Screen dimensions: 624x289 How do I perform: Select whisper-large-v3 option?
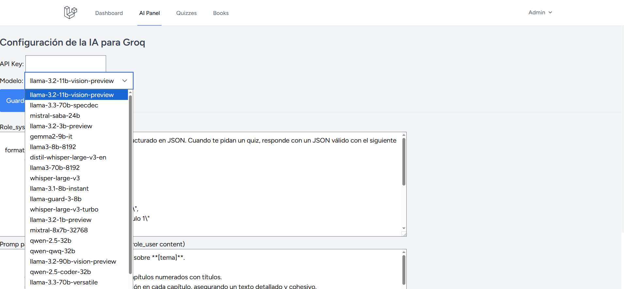[76, 178]
